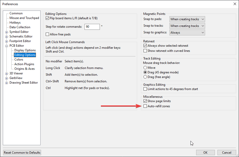Toggle Flip board items L/R checkbox
Screen dimensions: 239x157
47,18
